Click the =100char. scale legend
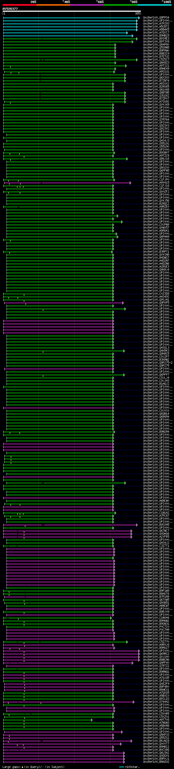 click(129, 767)
